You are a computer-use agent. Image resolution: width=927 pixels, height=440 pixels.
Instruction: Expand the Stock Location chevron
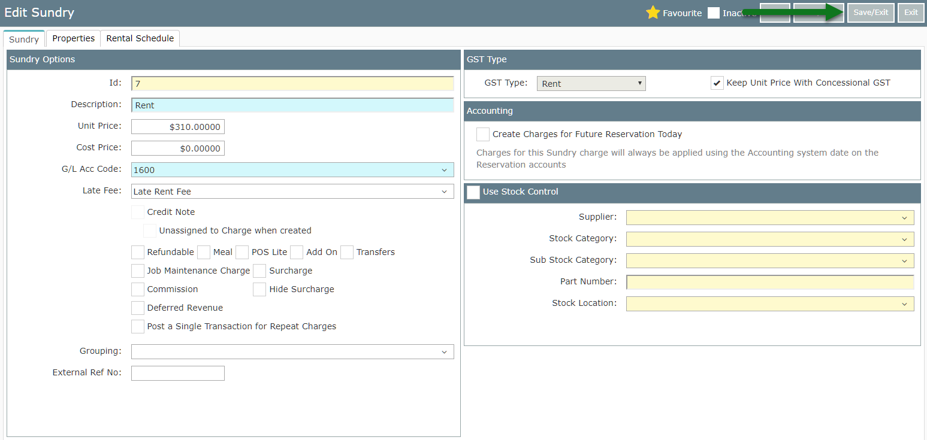[904, 304]
